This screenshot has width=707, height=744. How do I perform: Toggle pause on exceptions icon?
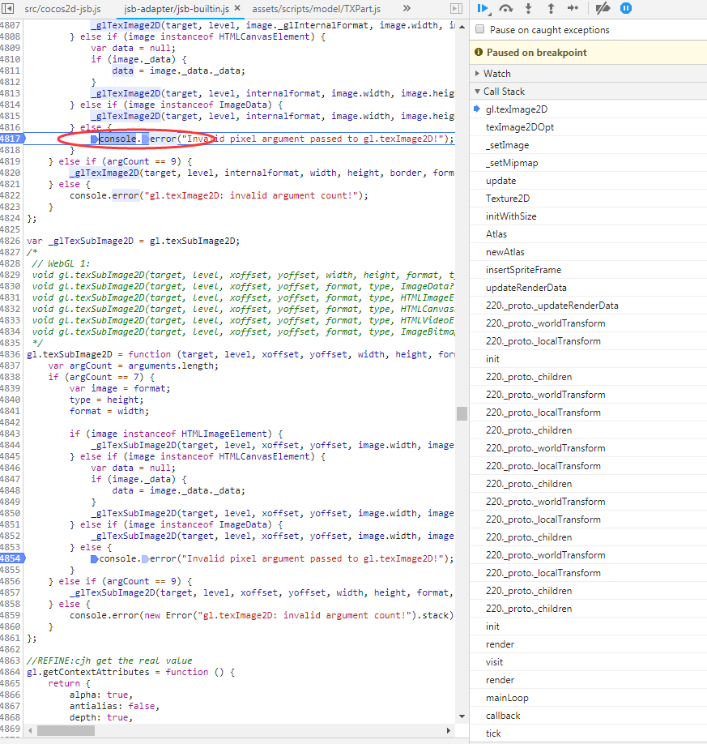[626, 8]
